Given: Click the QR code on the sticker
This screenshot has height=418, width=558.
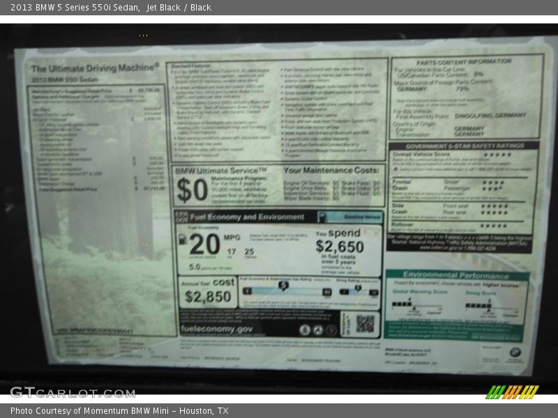Looking at the screenshot, I should pos(365,324).
